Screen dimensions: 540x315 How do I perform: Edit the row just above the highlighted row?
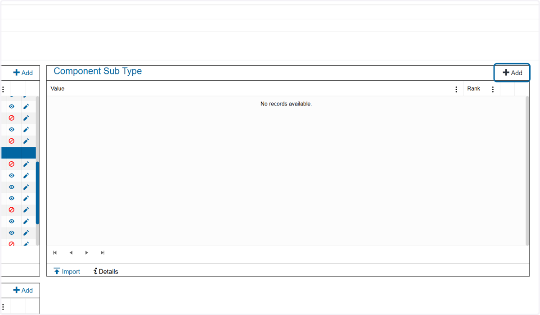tap(26, 141)
